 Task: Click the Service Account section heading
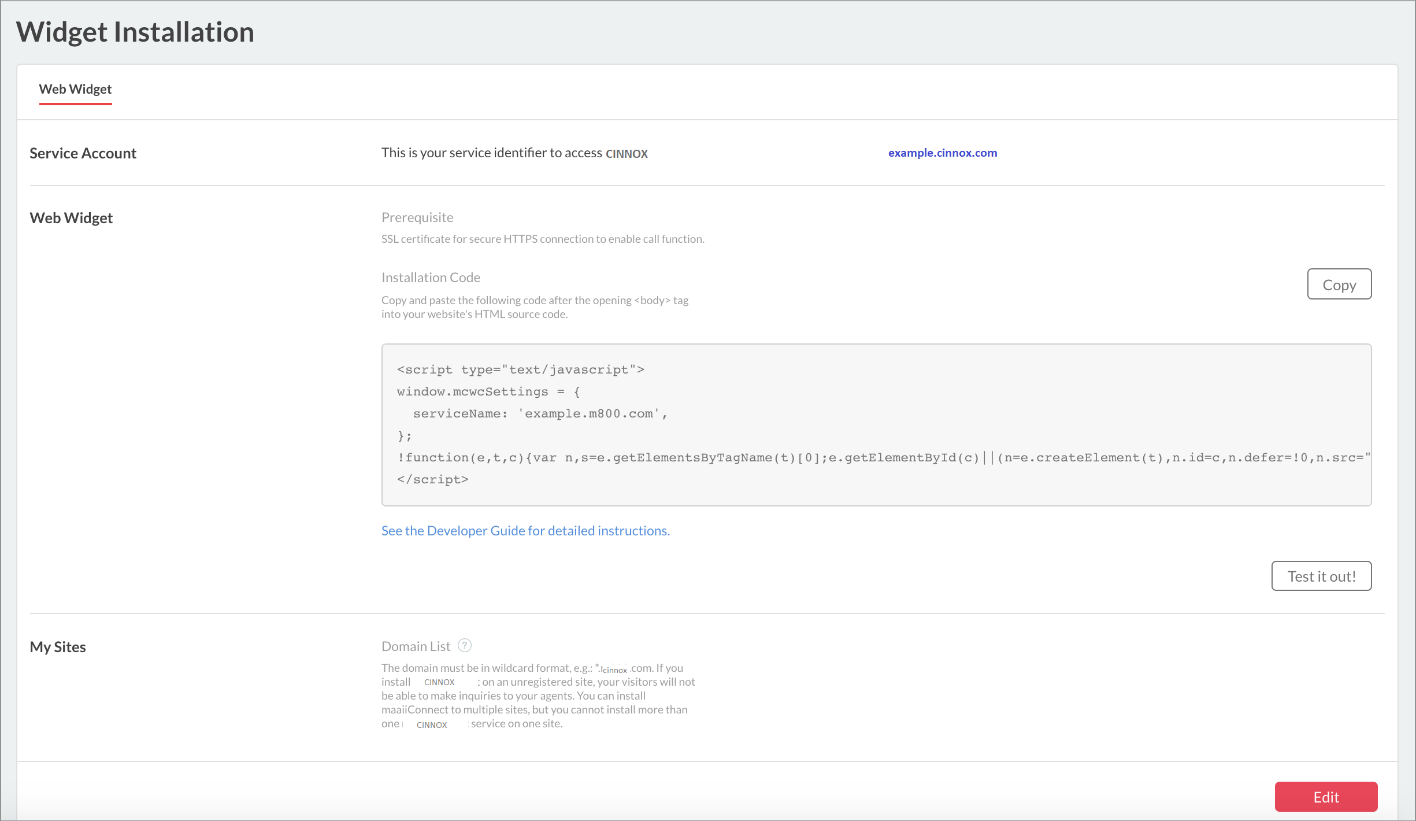click(83, 153)
